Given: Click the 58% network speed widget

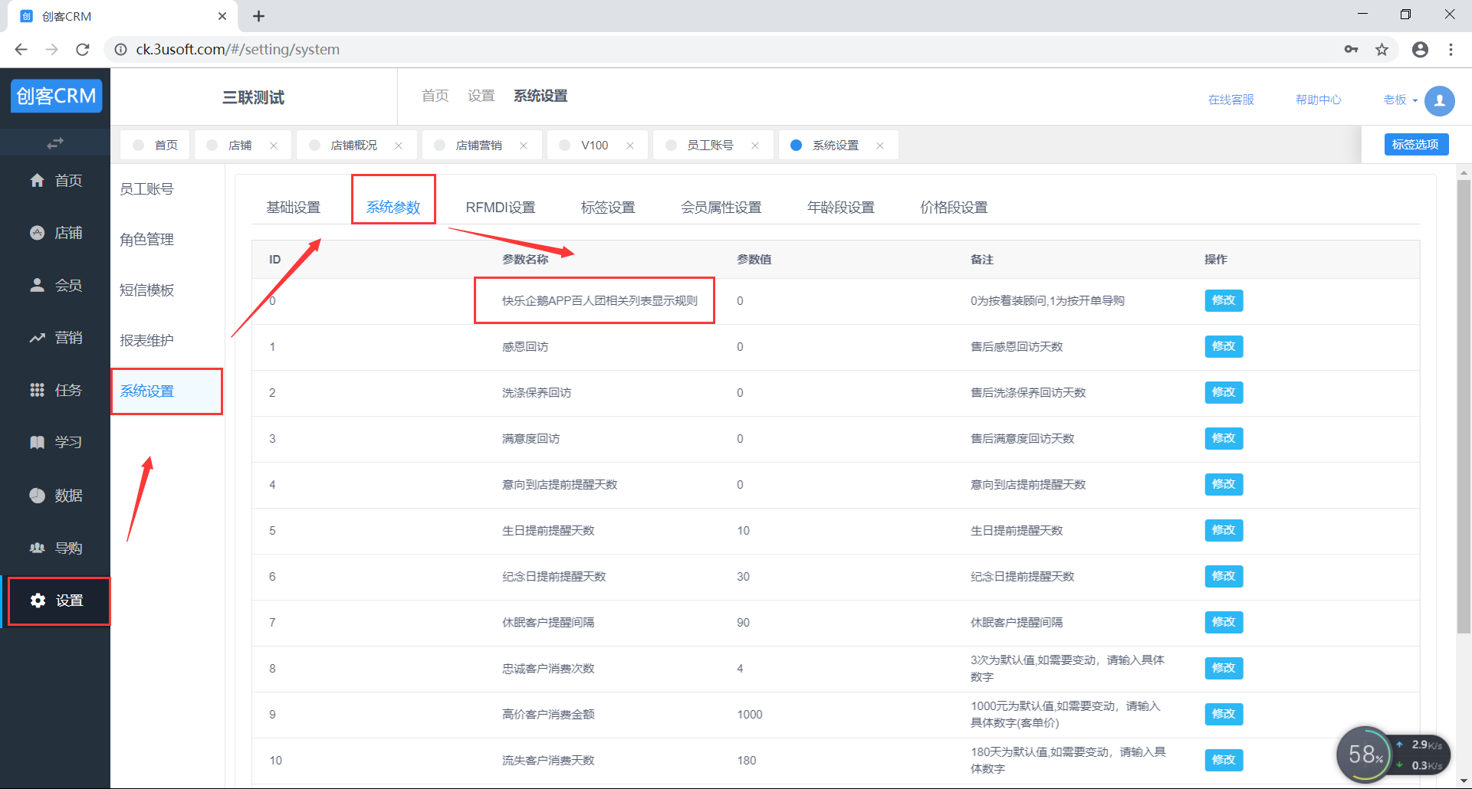Looking at the screenshot, I should coord(1393,755).
